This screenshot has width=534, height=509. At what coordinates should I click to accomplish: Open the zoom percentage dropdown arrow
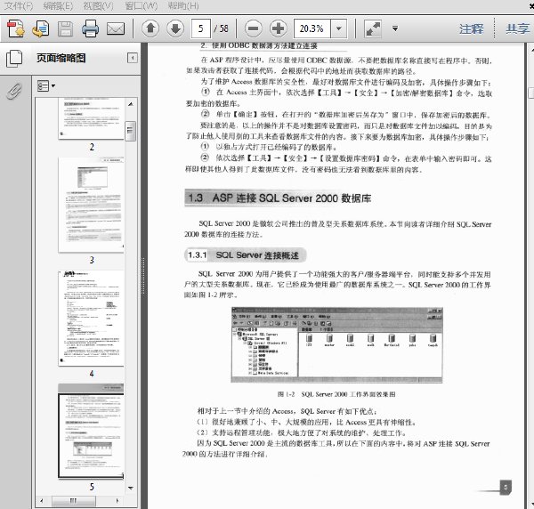pyautogui.click(x=339, y=28)
